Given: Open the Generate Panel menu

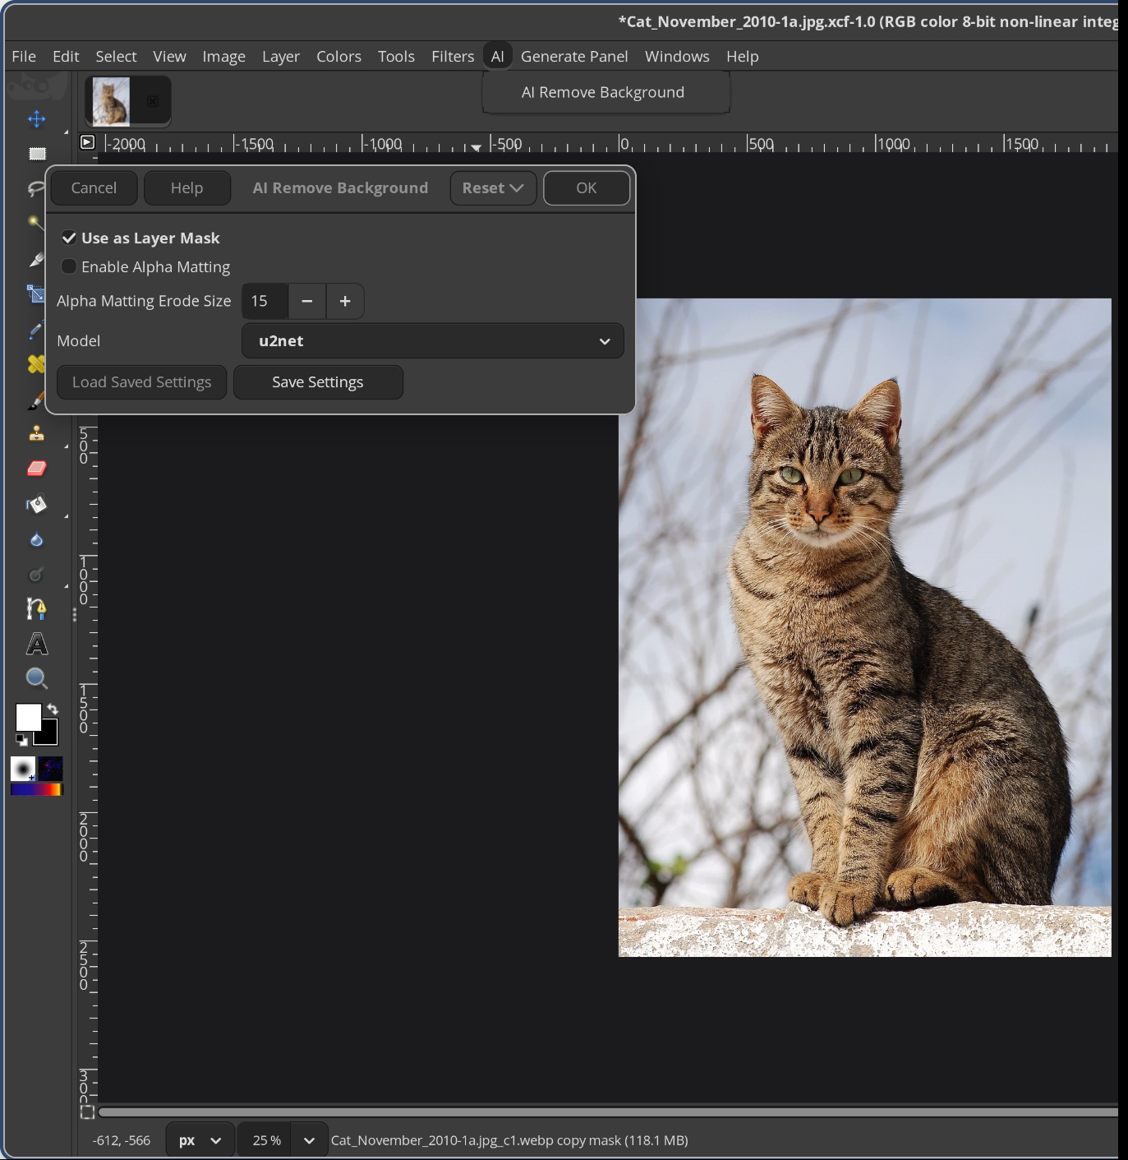Looking at the screenshot, I should tap(574, 56).
